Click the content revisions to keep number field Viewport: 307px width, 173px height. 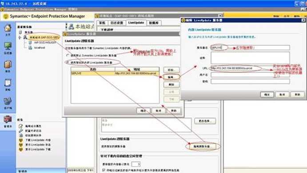tap(136, 164)
